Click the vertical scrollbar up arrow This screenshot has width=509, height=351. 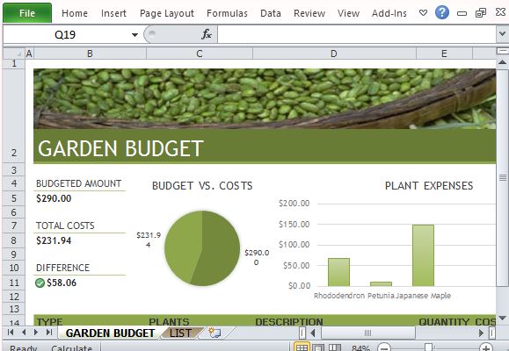pyautogui.click(x=502, y=62)
